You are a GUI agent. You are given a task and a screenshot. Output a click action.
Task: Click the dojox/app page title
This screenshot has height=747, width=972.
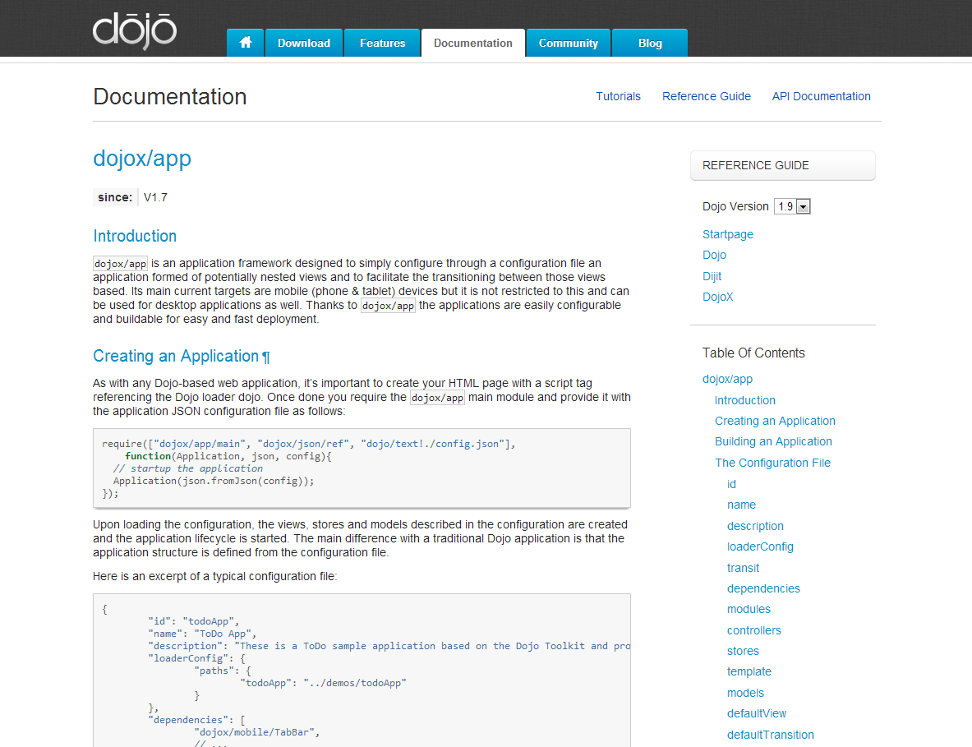pos(142,159)
